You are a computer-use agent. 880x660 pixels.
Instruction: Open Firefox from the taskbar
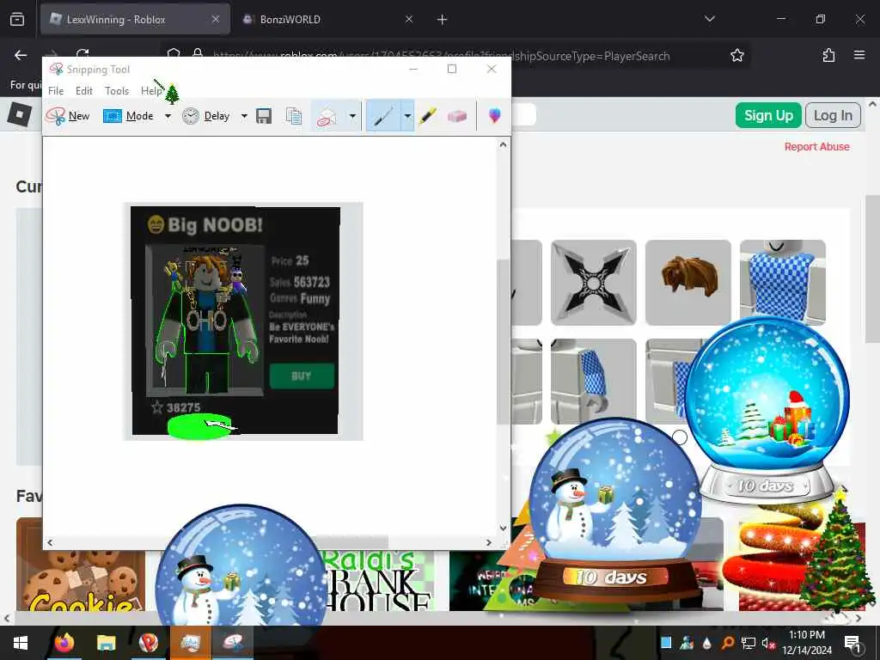64,643
